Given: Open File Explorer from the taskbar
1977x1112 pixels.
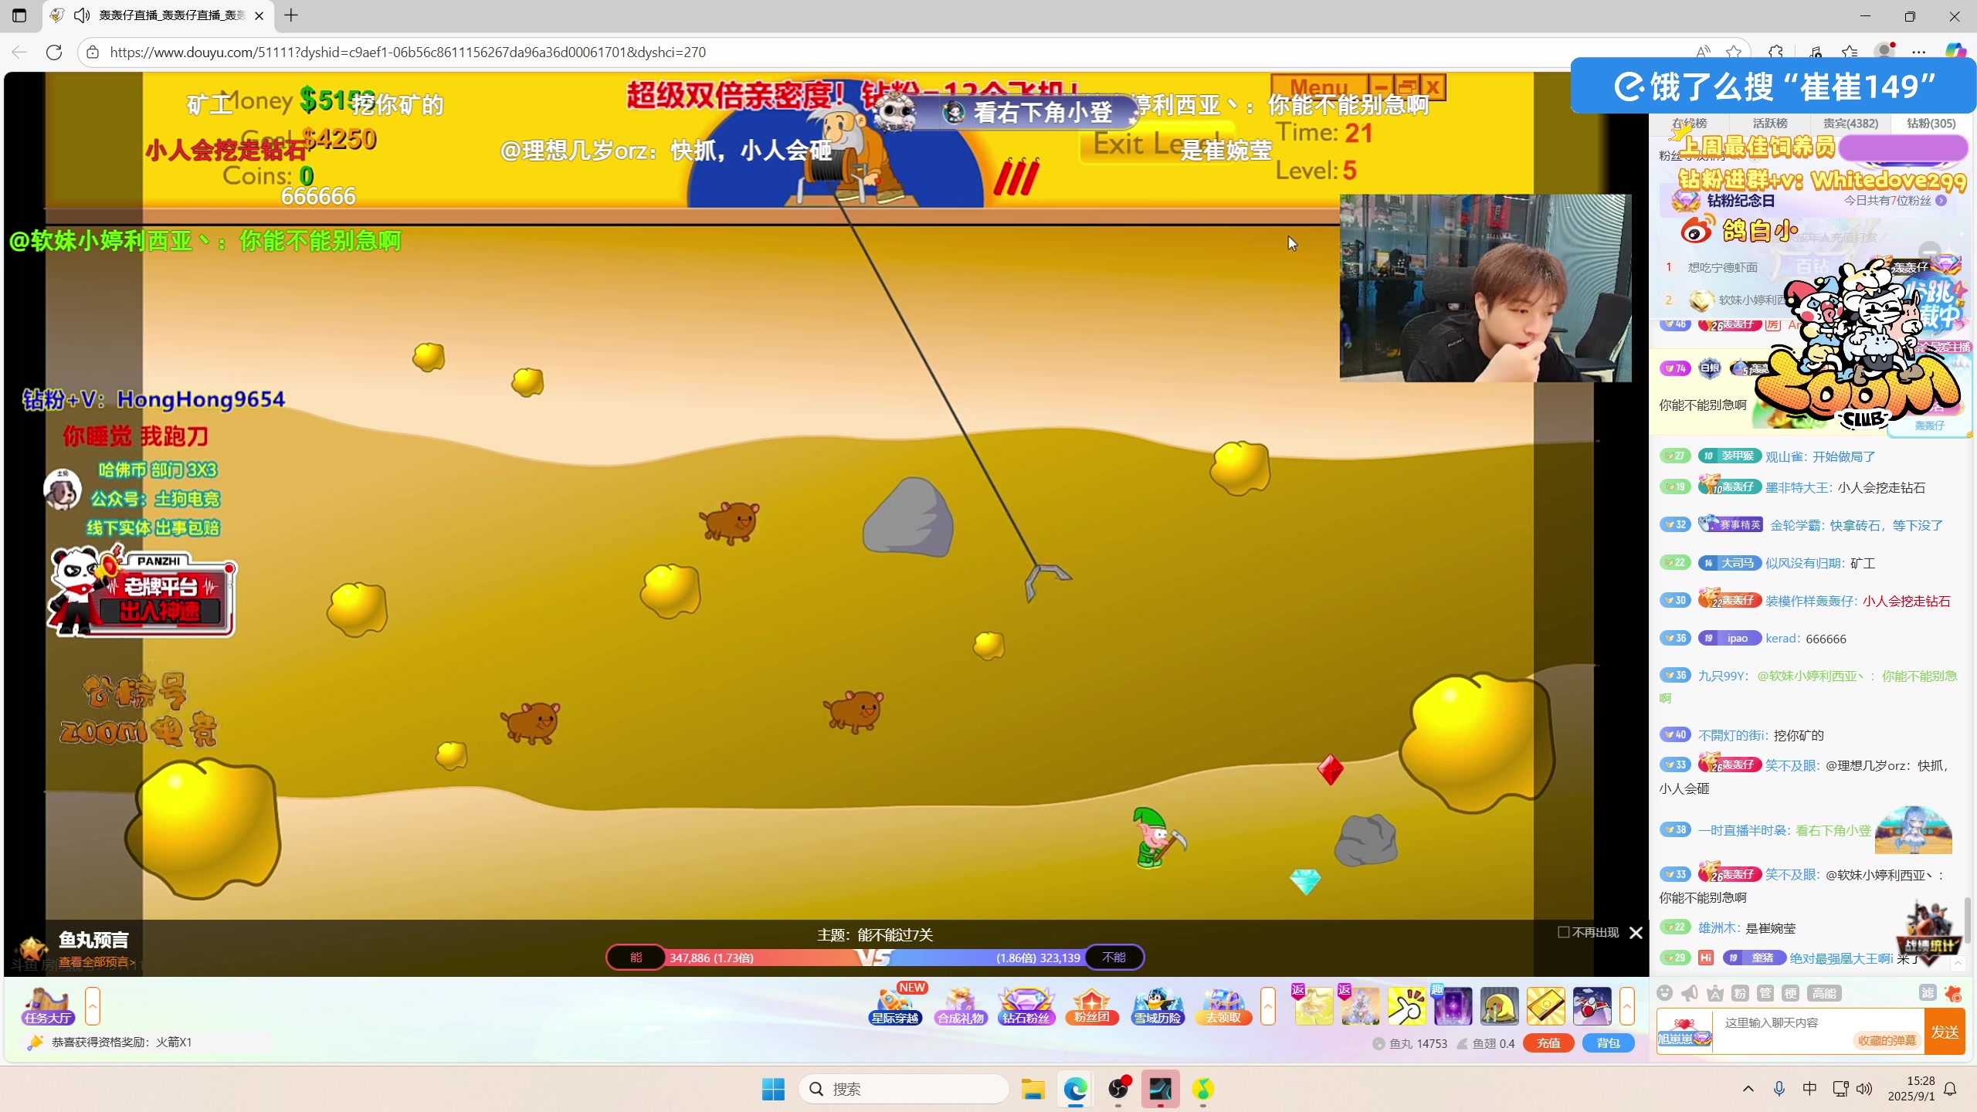Looking at the screenshot, I should point(1033,1089).
